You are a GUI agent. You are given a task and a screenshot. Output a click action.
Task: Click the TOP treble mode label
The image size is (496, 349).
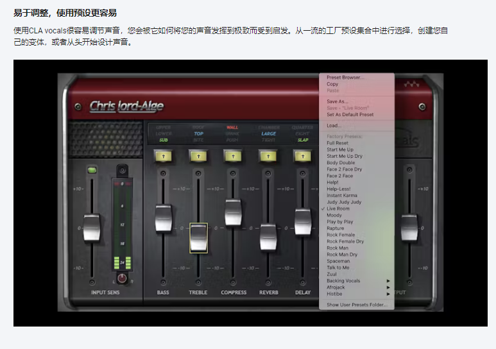tap(199, 133)
